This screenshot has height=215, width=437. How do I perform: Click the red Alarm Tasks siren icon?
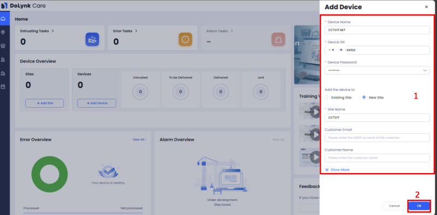[x=278, y=39]
